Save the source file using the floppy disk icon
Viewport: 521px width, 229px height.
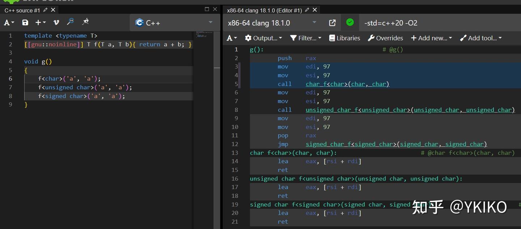25,23
